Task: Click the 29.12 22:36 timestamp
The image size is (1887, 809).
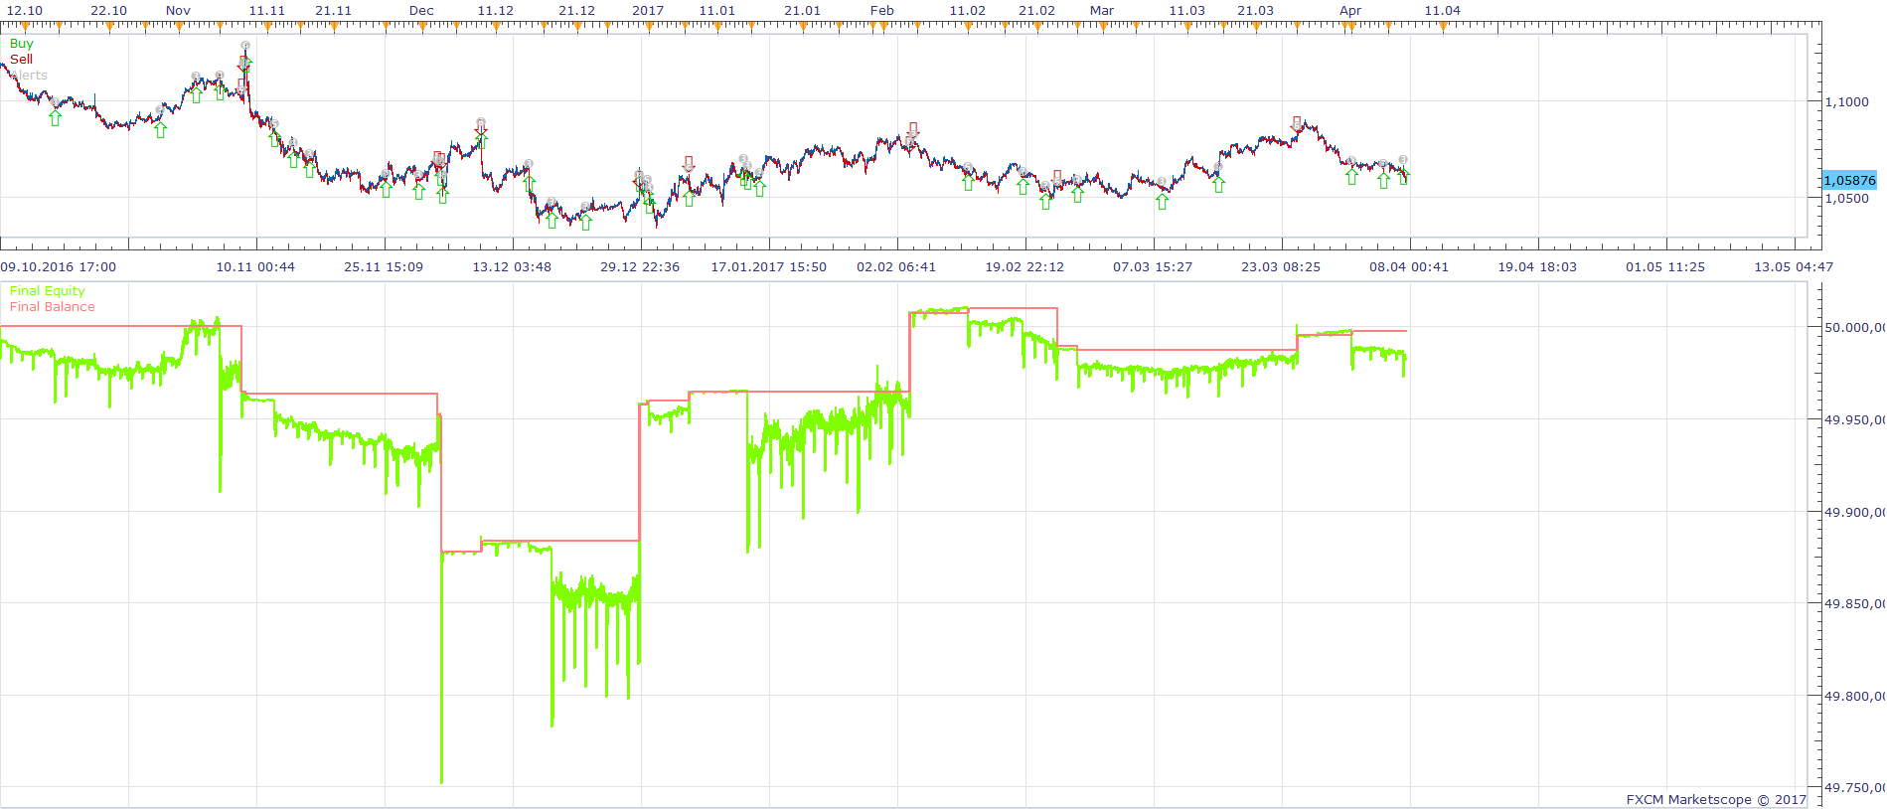Action: (640, 266)
